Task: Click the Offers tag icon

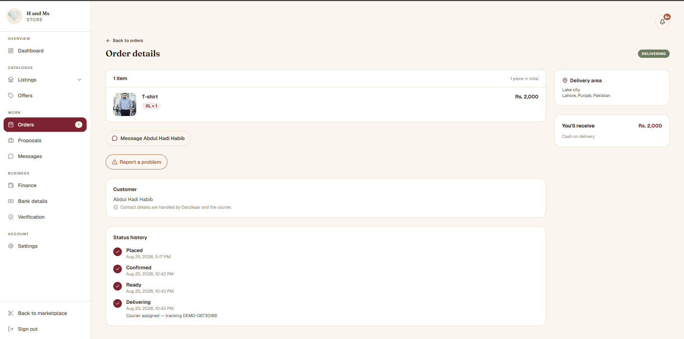Action: [11, 96]
